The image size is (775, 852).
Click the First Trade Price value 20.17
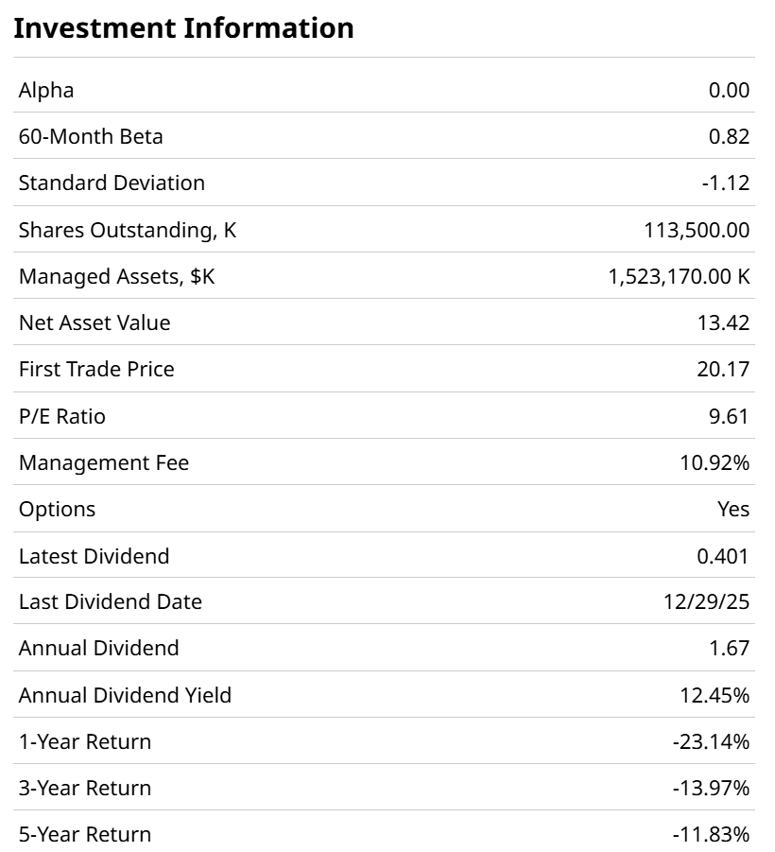(723, 369)
